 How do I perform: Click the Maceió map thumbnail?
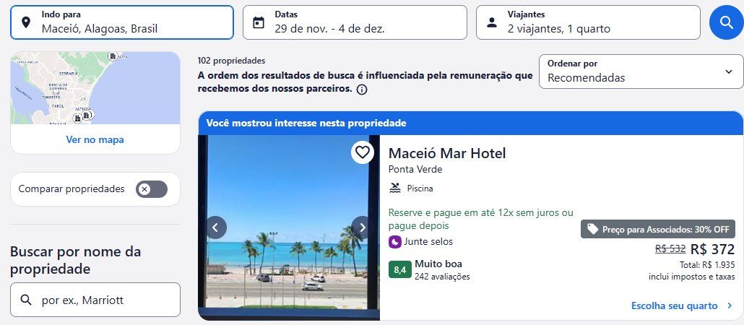[95, 88]
